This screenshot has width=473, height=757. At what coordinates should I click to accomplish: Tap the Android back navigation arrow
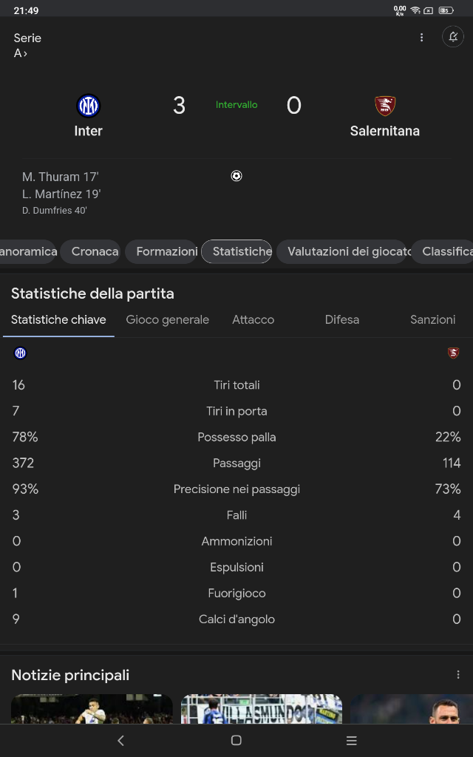pos(120,740)
